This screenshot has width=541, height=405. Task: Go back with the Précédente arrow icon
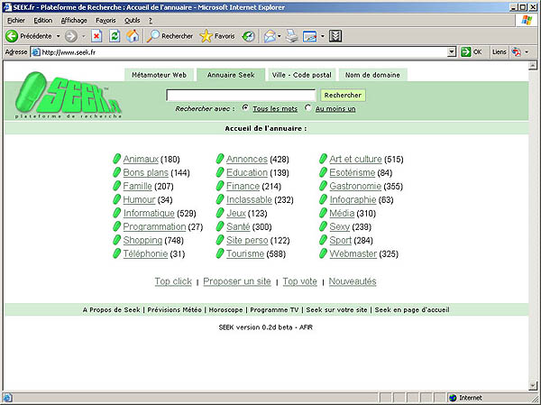pyautogui.click(x=12, y=36)
